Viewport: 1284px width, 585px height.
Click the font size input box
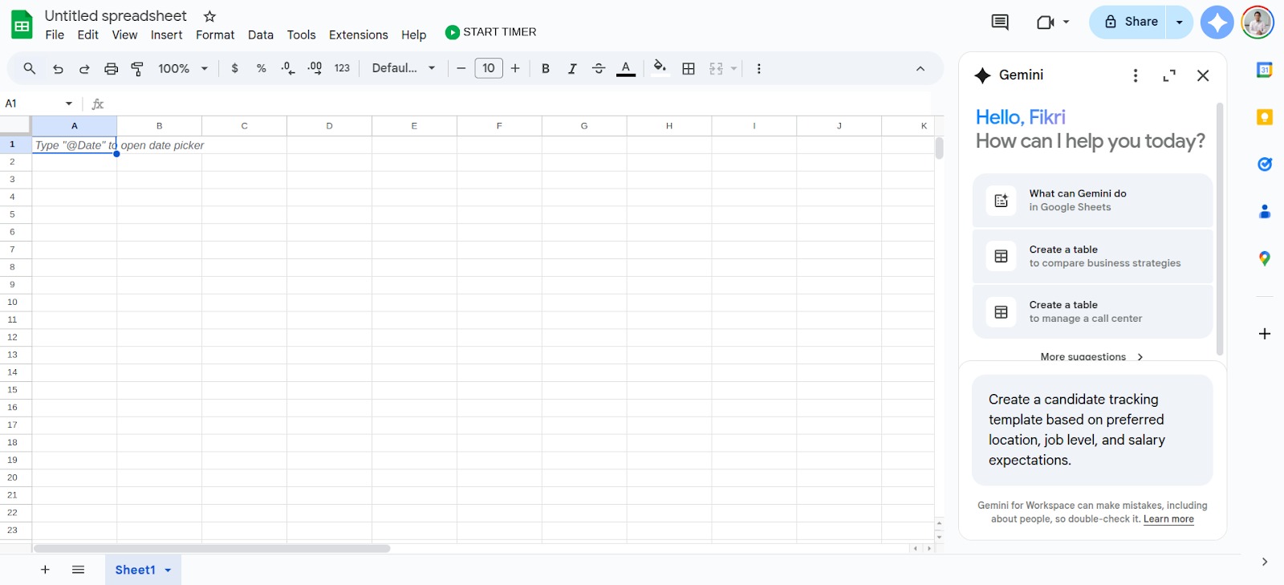tap(489, 69)
